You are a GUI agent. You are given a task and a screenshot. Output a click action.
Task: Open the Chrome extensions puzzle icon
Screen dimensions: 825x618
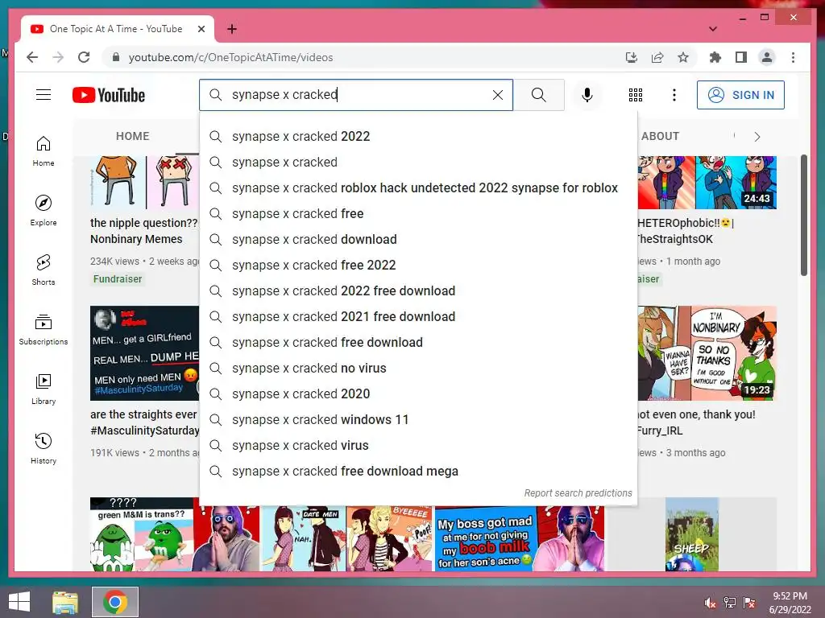(715, 57)
